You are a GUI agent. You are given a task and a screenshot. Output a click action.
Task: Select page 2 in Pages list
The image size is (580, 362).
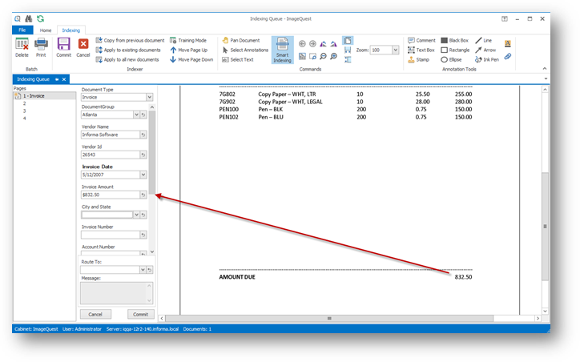24,103
